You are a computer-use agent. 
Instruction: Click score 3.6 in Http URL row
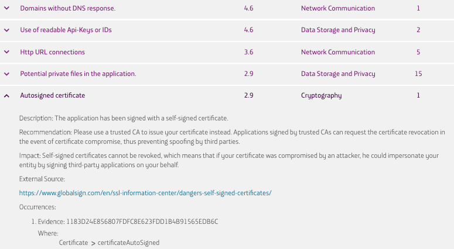coord(248,52)
